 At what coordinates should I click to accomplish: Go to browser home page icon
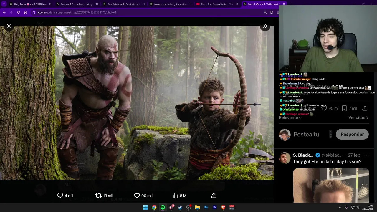point(25,12)
